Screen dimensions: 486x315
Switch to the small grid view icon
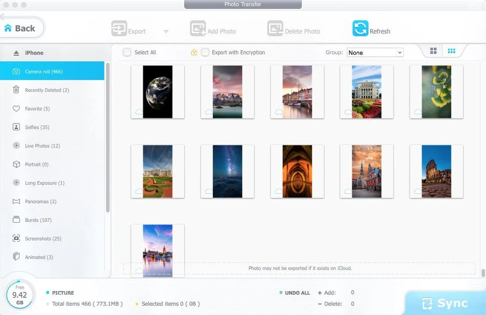coord(451,51)
